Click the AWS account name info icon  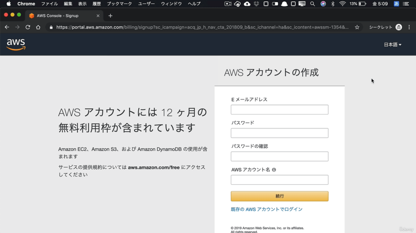274,170
